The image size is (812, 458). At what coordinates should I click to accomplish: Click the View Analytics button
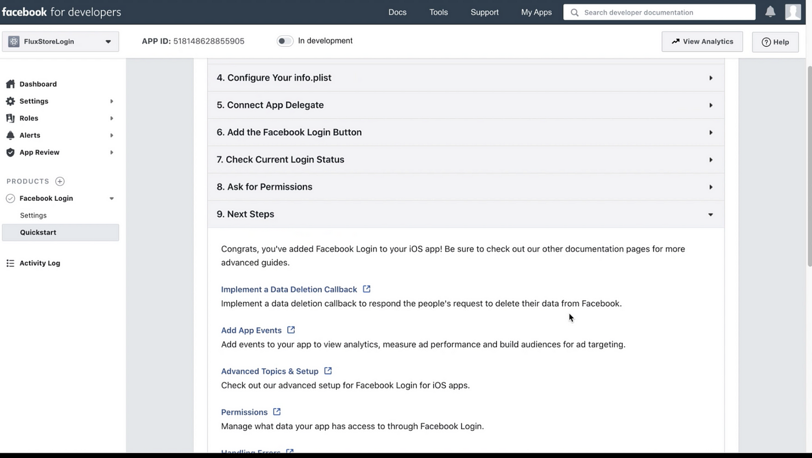click(702, 42)
